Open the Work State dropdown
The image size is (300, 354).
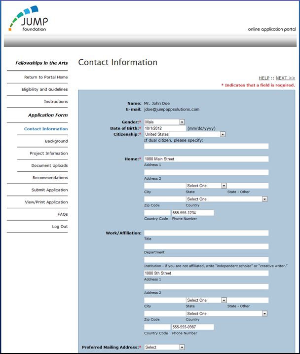pyautogui.click(x=206, y=300)
